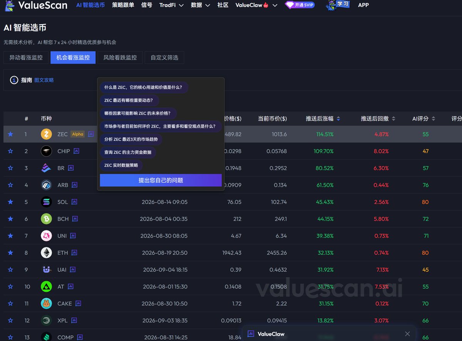This screenshot has height=341, width=462.
Task: Open APP in top navigation
Action: click(x=363, y=5)
